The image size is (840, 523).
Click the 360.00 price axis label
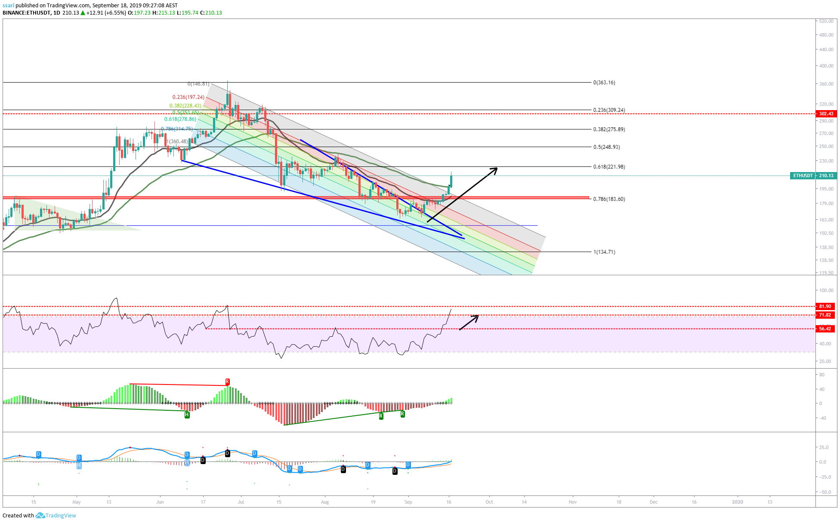[x=826, y=84]
